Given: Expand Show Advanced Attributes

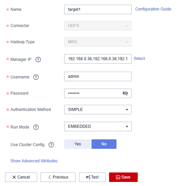Looking at the screenshot, I should tap(34, 161).
